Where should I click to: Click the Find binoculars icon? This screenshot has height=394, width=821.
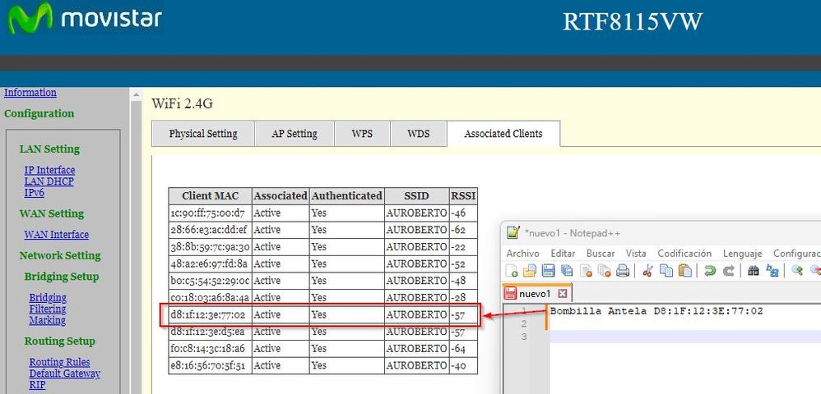753,271
